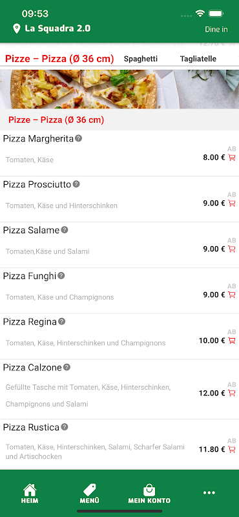Screen dimensions: 239x517
Task: Switch to the Spaghetti category tab
Action: [141, 59]
